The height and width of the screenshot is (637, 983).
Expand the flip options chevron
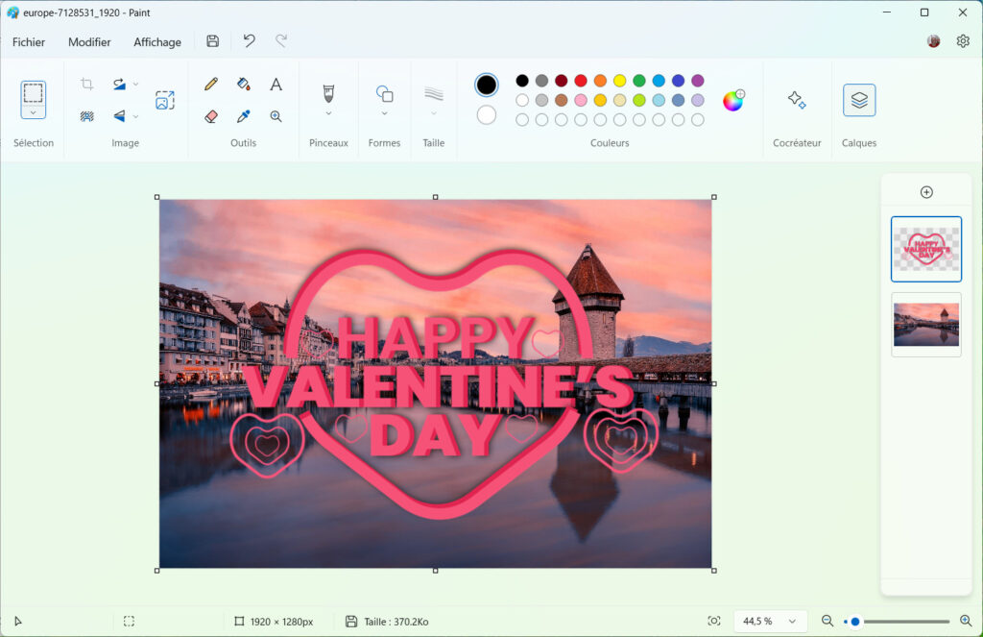[135, 116]
